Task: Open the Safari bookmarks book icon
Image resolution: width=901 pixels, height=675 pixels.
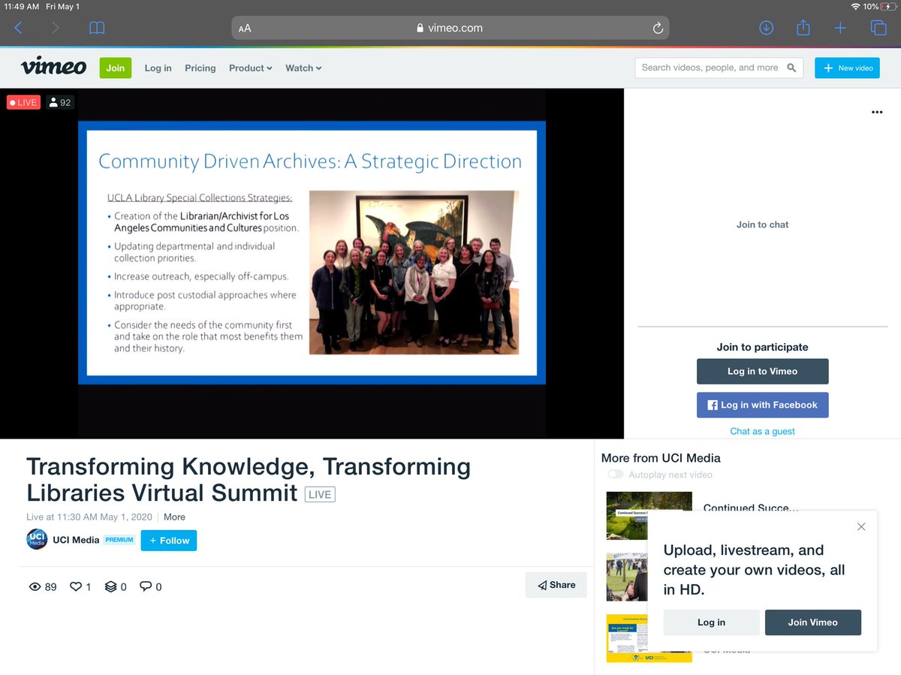Action: pyautogui.click(x=97, y=29)
